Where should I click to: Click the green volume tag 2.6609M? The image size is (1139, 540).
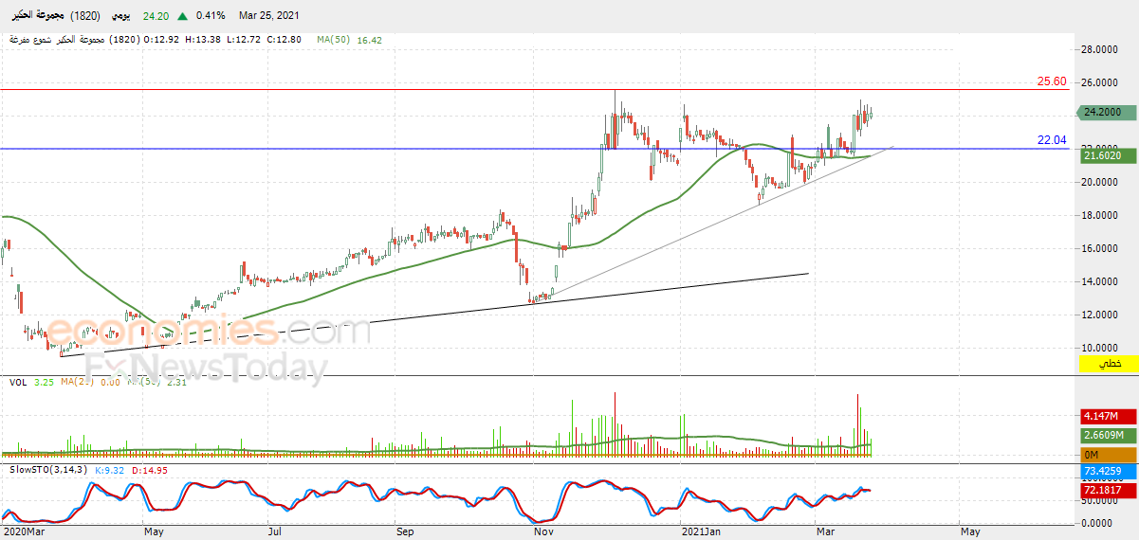tap(1107, 436)
